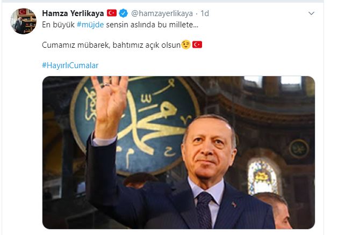The height and width of the screenshot is (235, 338).
Task: Click the gold calligraphy medallion in the photo
Action: coord(135,126)
